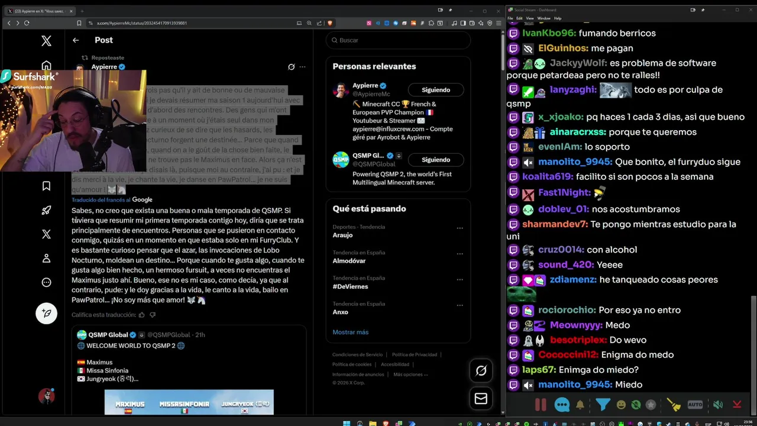Open the Home icon in X sidebar
The width and height of the screenshot is (757, 426).
46,65
